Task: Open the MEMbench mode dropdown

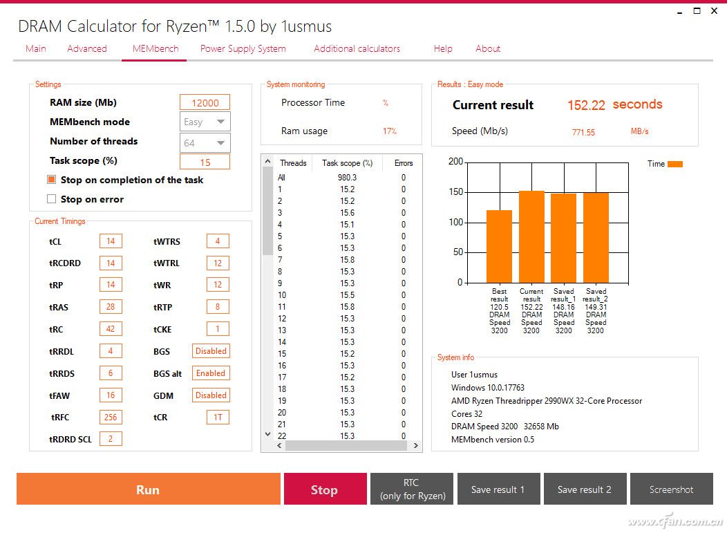Action: 205,122
